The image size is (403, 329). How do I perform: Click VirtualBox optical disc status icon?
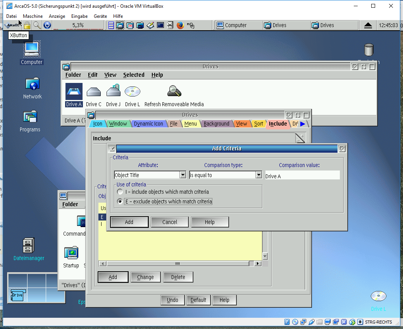pyautogui.click(x=295, y=322)
